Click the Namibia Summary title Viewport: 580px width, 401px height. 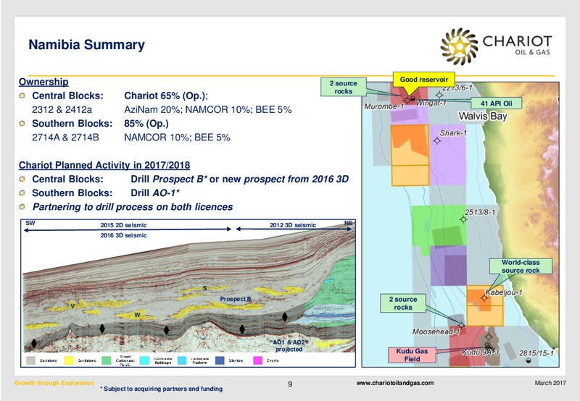86,45
